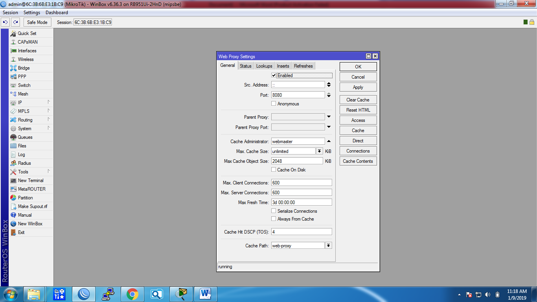
Task: Expand Parent Proxy Port field arrow
Action: pyautogui.click(x=329, y=127)
